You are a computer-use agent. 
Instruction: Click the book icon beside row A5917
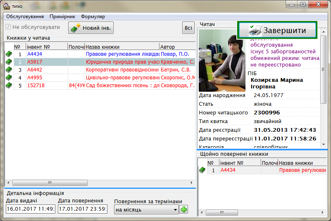click(x=9, y=62)
